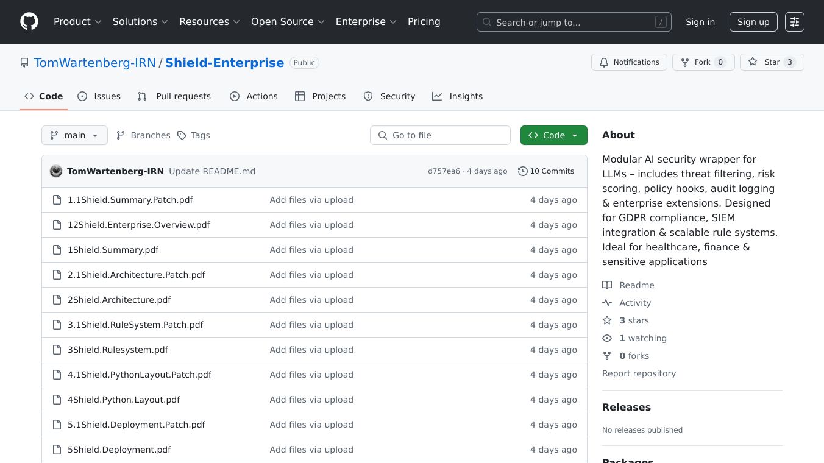The height and width of the screenshot is (463, 824).
Task: Open Tags list
Action: pyautogui.click(x=193, y=135)
